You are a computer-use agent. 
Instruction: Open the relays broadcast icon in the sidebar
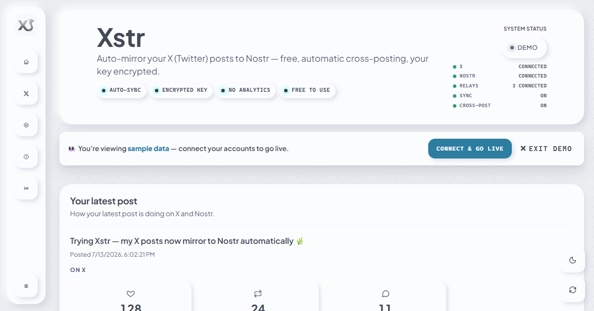tap(26, 189)
